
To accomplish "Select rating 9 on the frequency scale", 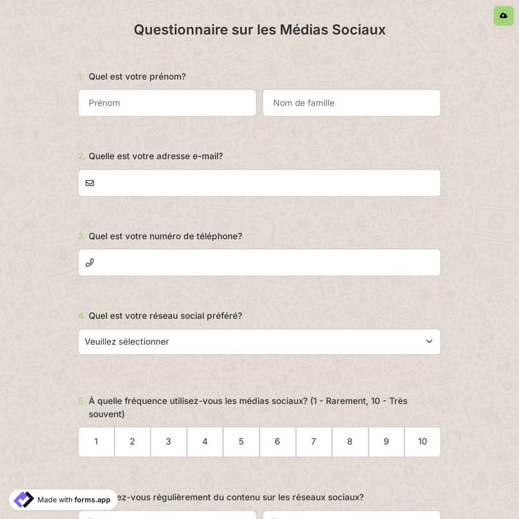I will [x=386, y=441].
